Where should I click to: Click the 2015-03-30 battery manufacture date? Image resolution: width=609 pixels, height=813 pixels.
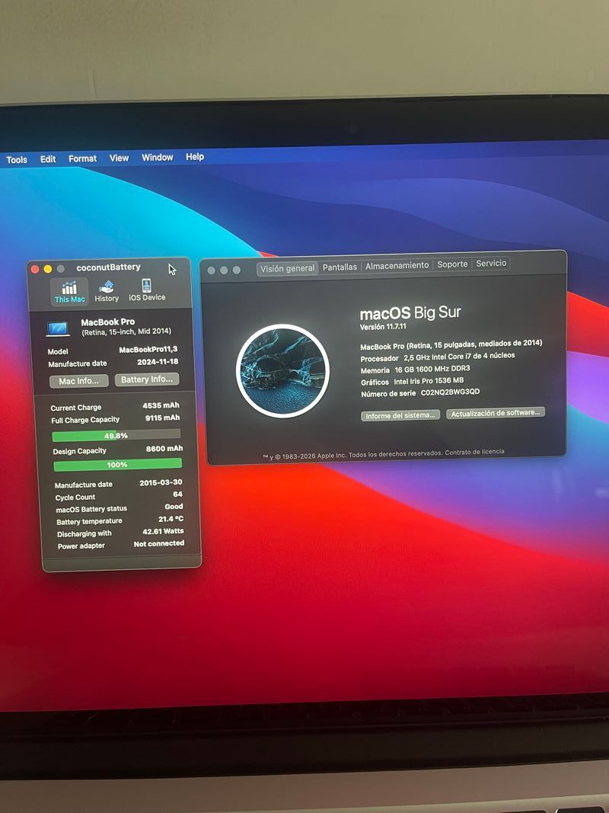pos(161,483)
